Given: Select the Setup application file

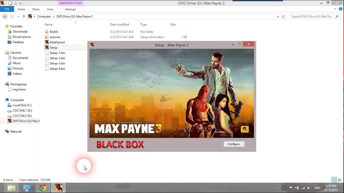Looking at the screenshot, I should [53, 47].
